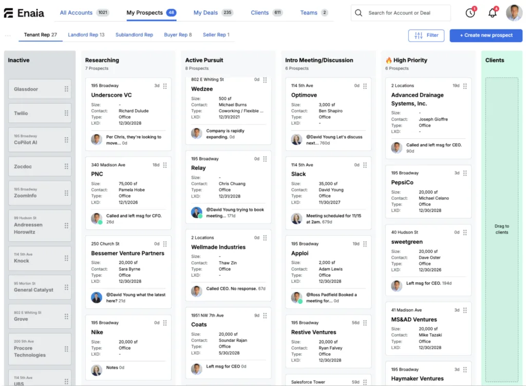Click the search magnifier icon

[358, 12]
